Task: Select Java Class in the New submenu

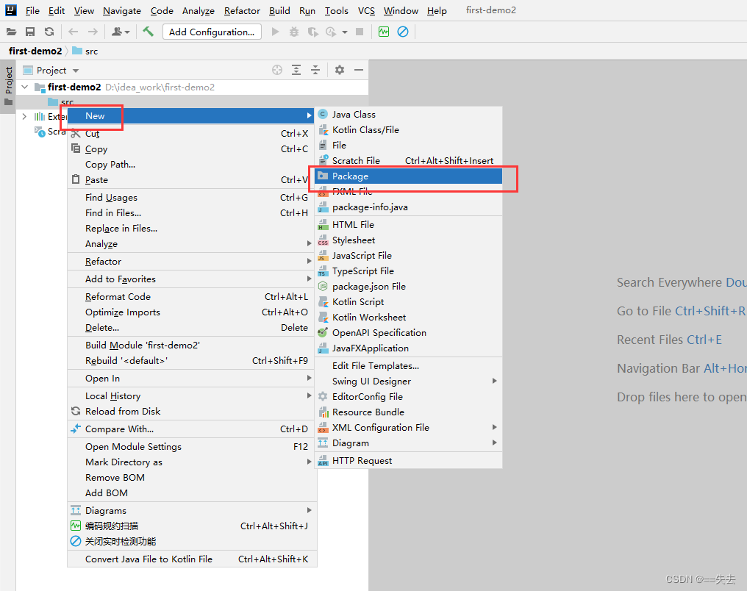Action: [x=408, y=114]
